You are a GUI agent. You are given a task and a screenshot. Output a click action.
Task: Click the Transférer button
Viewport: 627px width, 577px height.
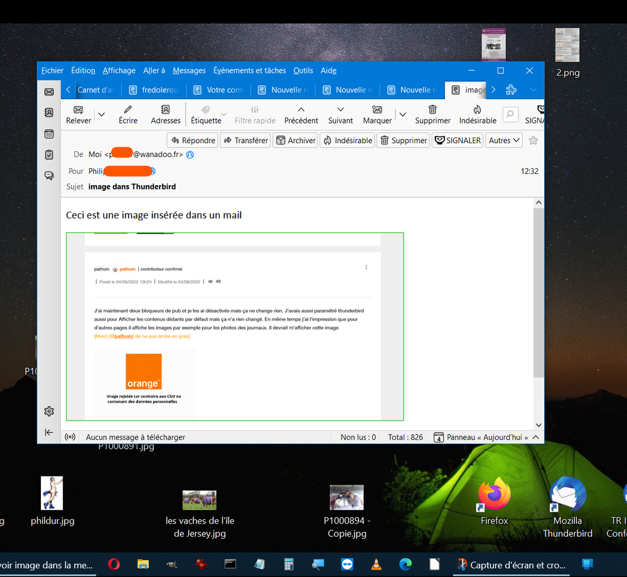[x=245, y=141]
